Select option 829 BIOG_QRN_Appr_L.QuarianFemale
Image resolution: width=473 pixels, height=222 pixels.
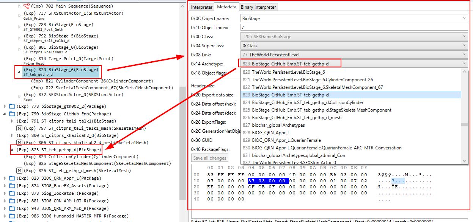351,140
